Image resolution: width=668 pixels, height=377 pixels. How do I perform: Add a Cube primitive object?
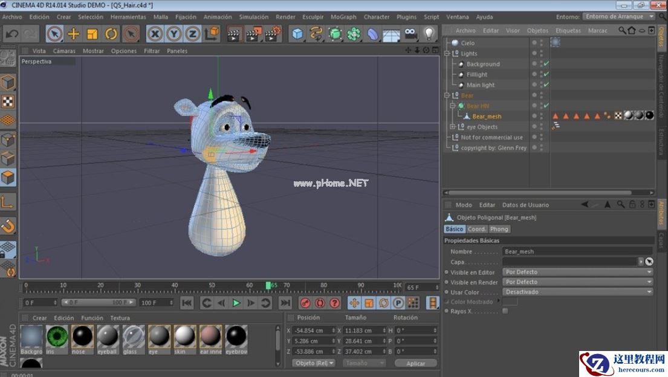tap(297, 34)
